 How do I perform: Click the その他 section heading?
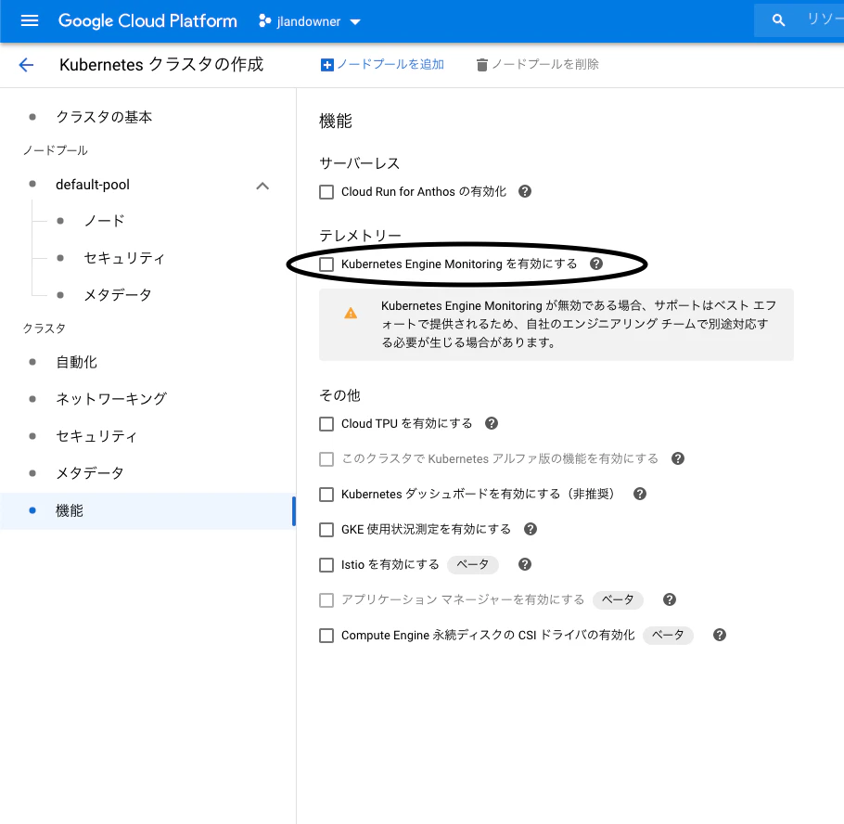pos(339,395)
